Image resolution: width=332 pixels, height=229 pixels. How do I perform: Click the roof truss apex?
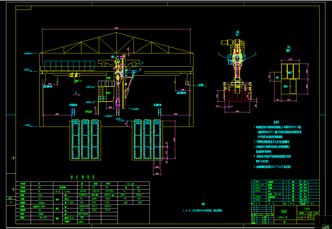pos(117,33)
